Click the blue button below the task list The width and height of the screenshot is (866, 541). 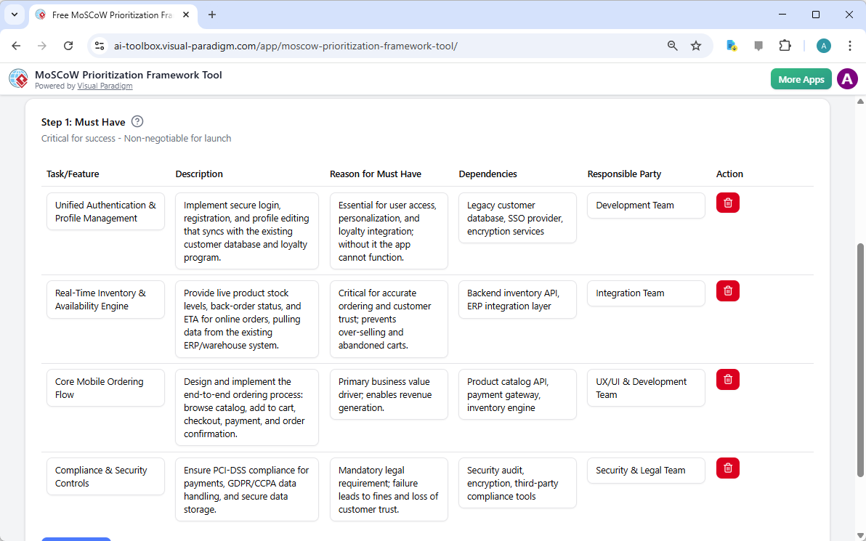click(76, 540)
